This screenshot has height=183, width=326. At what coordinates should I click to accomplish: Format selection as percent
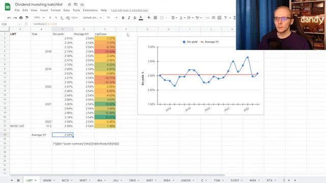(56, 18)
